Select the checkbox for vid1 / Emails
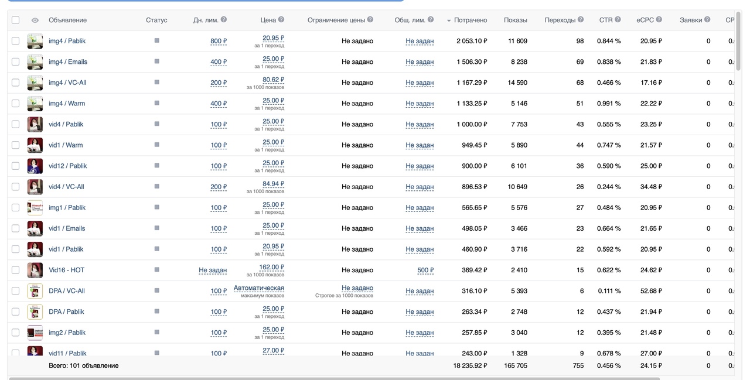The height and width of the screenshot is (380, 750). tap(16, 228)
